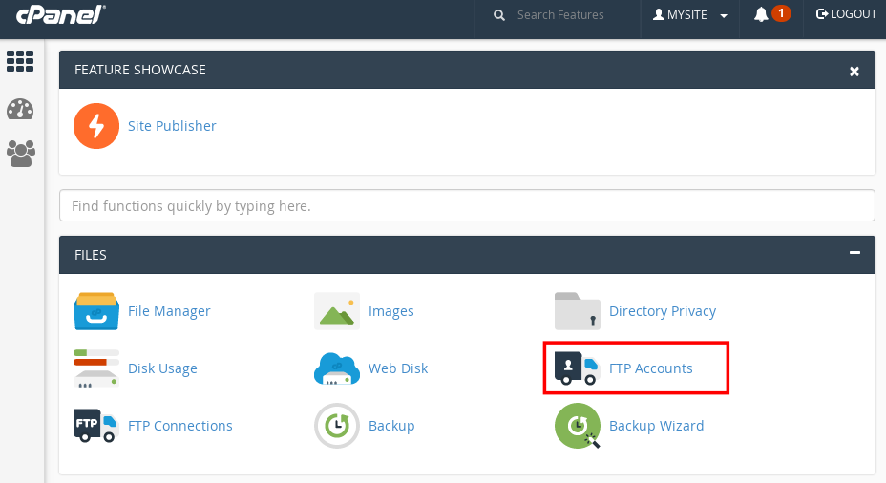886x483 pixels.
Task: Click the Site Publisher link
Action: pyautogui.click(x=172, y=126)
